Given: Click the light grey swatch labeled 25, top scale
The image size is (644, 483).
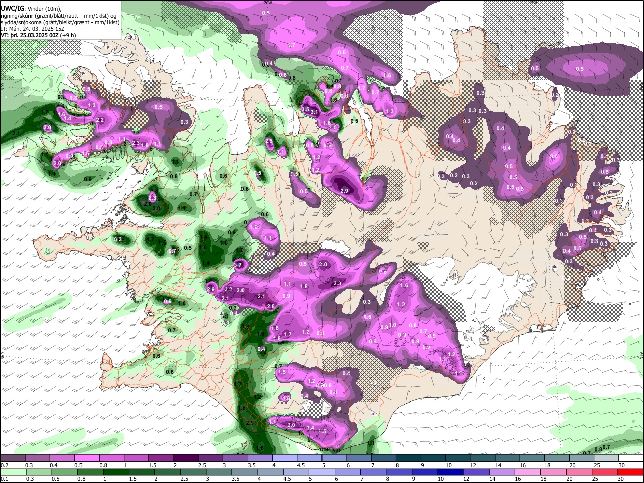Looking at the screenshot, I should pos(607,458).
